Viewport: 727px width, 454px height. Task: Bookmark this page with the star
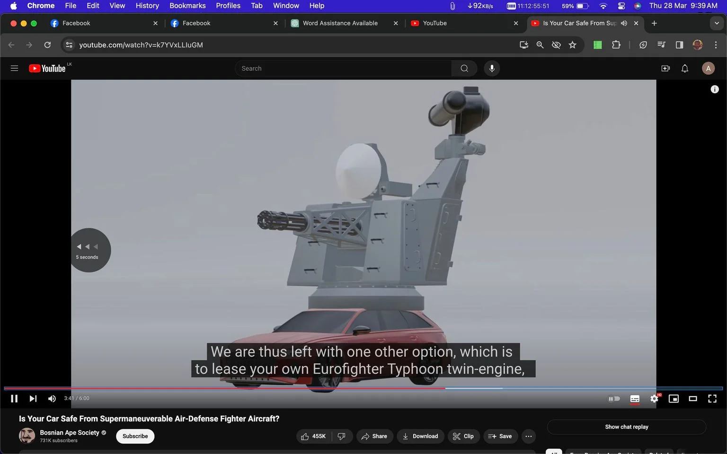(x=573, y=45)
